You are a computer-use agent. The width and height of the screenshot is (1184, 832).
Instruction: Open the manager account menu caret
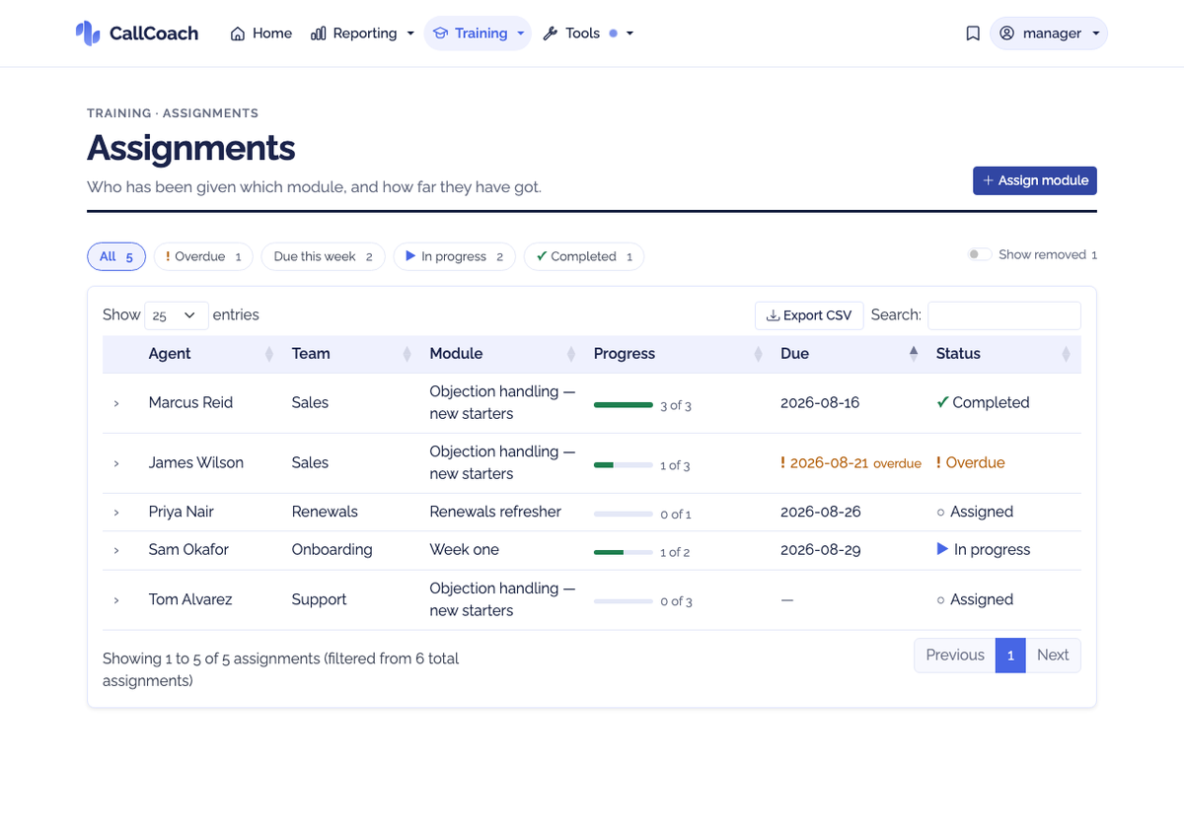(x=1096, y=34)
